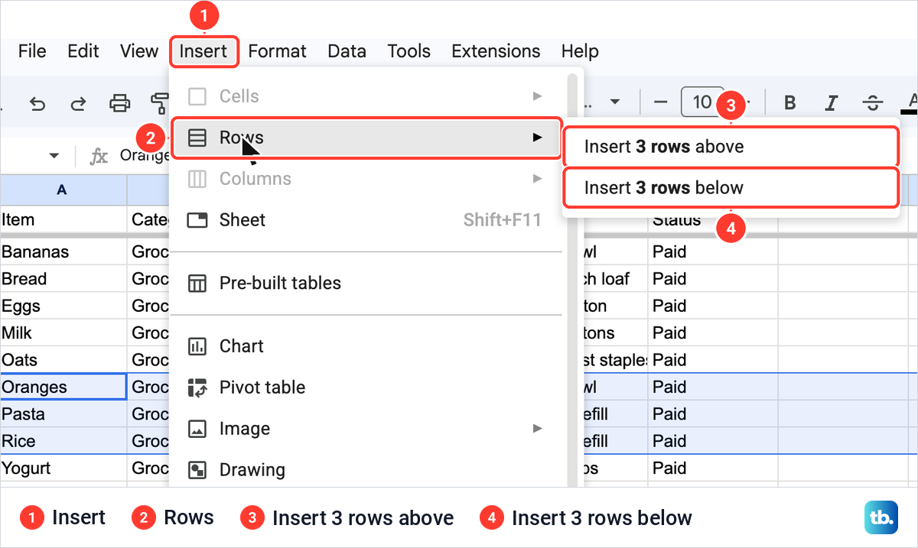This screenshot has height=548, width=918.
Task: Choose Pre-built tables
Action: (x=366, y=284)
